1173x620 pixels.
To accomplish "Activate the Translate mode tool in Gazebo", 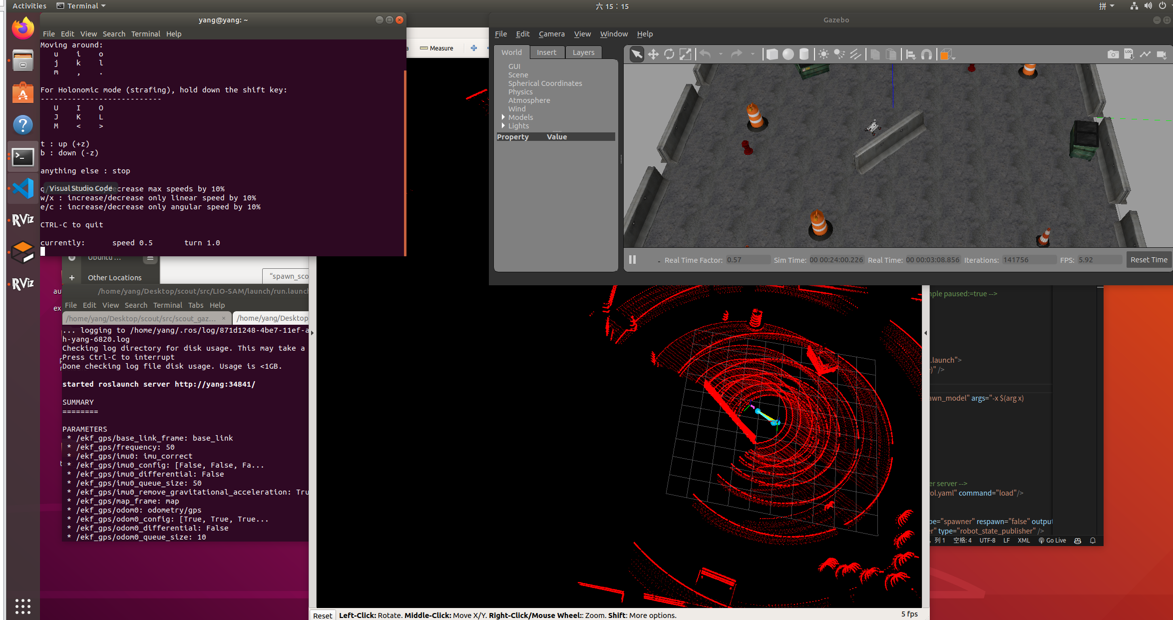I will coord(653,54).
